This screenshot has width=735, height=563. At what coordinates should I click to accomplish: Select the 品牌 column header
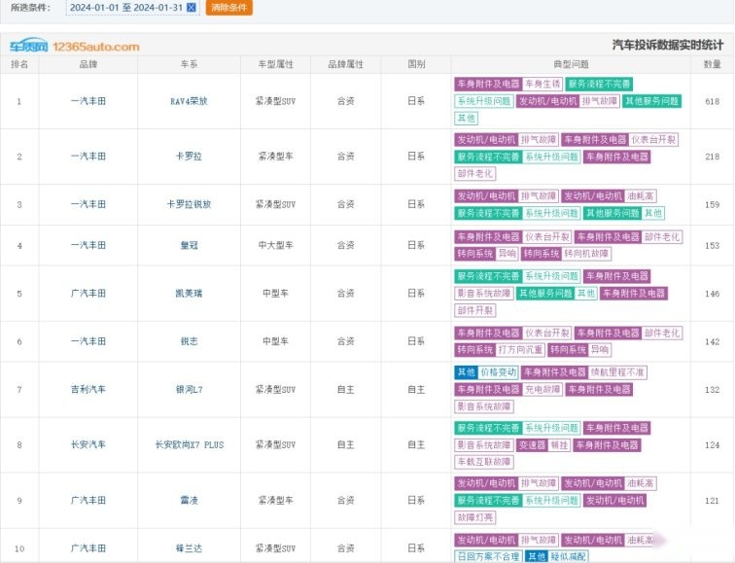pos(88,64)
